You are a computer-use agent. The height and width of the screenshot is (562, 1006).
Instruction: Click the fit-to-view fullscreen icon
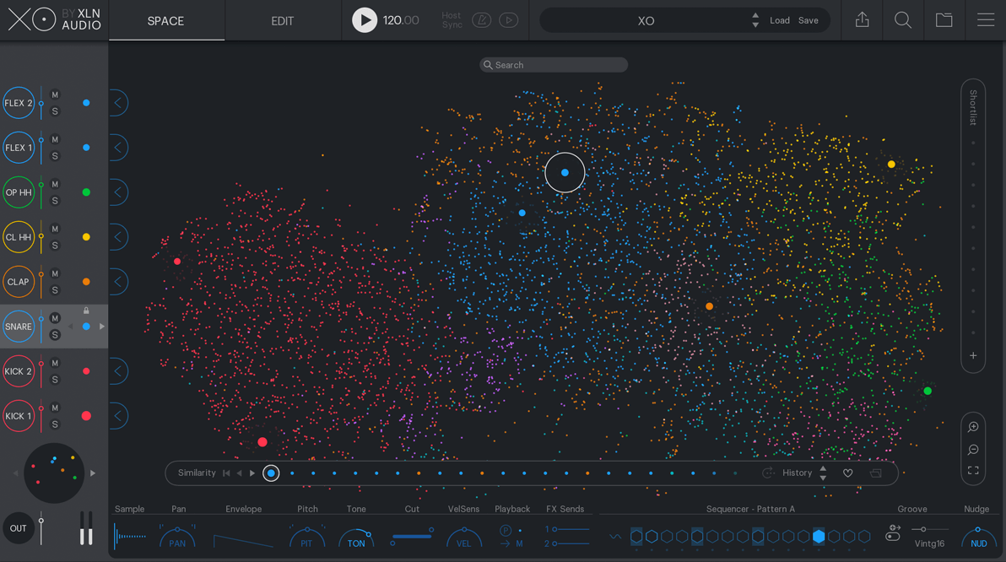973,471
